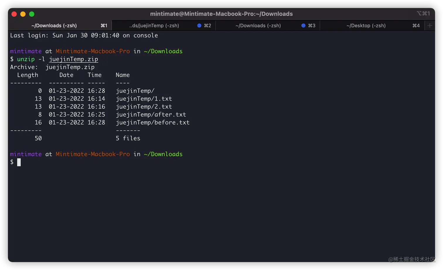Click the Time column header
This screenshot has width=443, height=270.
click(x=95, y=75)
